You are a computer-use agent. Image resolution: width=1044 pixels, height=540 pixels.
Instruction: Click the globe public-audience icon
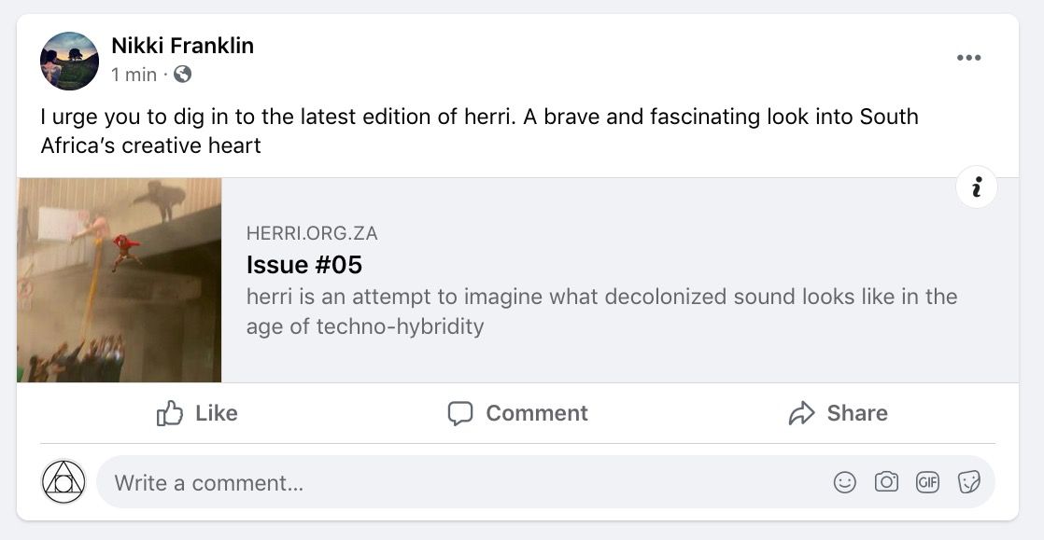coord(183,74)
